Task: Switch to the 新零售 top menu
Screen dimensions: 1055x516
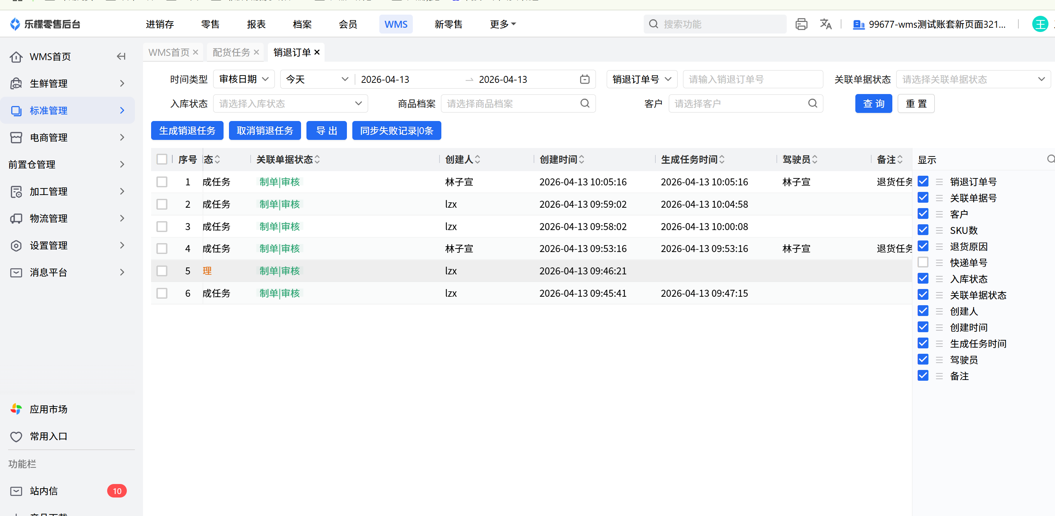Action: click(x=448, y=24)
